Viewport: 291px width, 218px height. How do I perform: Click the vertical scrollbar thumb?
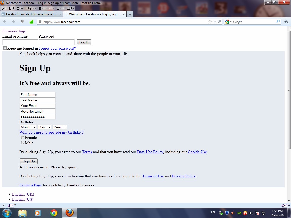(289, 90)
